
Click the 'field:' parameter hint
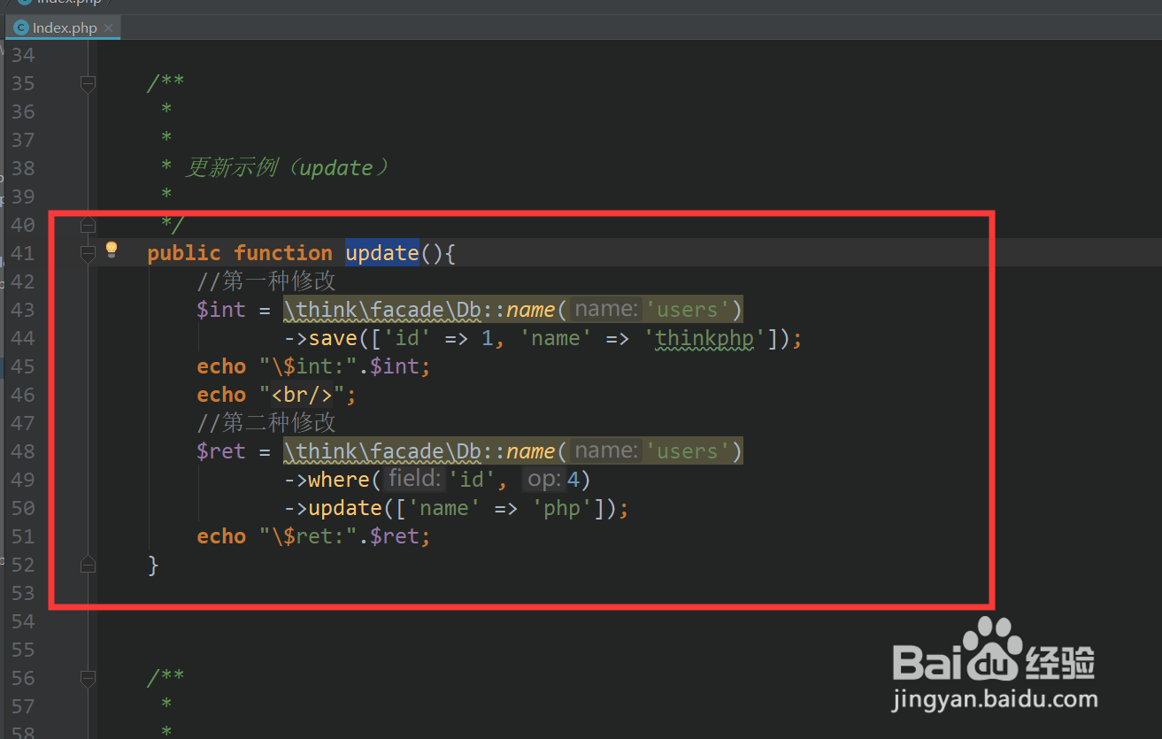coord(415,480)
